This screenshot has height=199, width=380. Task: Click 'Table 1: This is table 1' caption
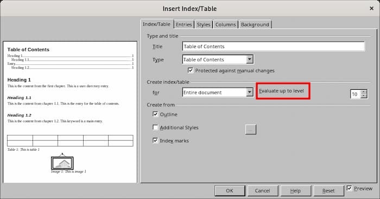point(23,149)
